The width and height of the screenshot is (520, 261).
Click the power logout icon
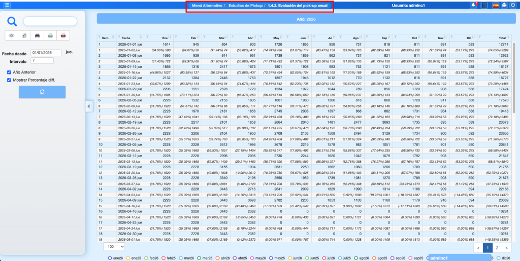click(512, 5)
